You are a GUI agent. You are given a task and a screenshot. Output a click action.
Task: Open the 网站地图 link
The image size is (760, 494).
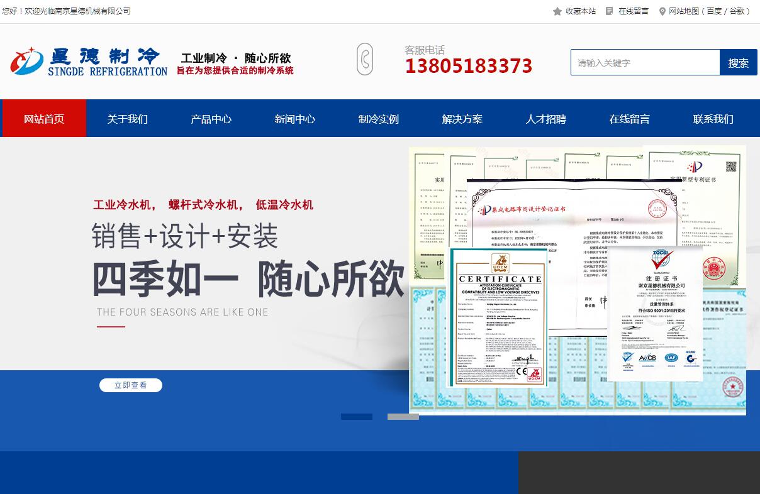(x=684, y=11)
